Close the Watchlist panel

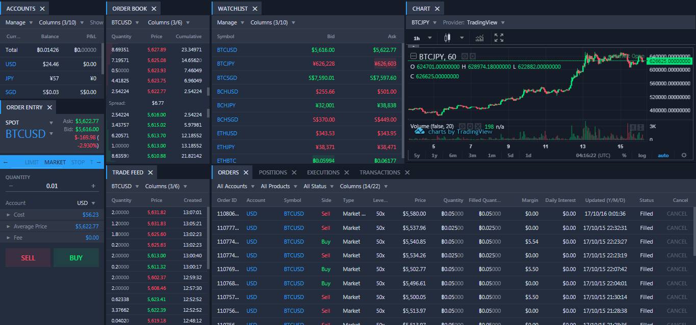tap(255, 9)
